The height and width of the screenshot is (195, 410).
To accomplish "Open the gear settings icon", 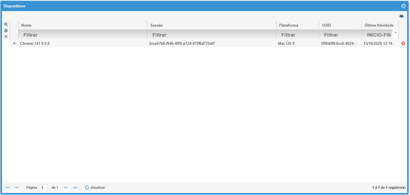I will (6, 31).
